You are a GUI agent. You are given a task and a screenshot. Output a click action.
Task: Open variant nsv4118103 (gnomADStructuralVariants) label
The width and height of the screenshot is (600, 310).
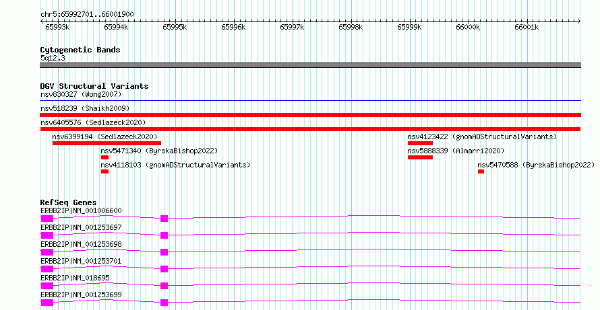pyautogui.click(x=175, y=165)
